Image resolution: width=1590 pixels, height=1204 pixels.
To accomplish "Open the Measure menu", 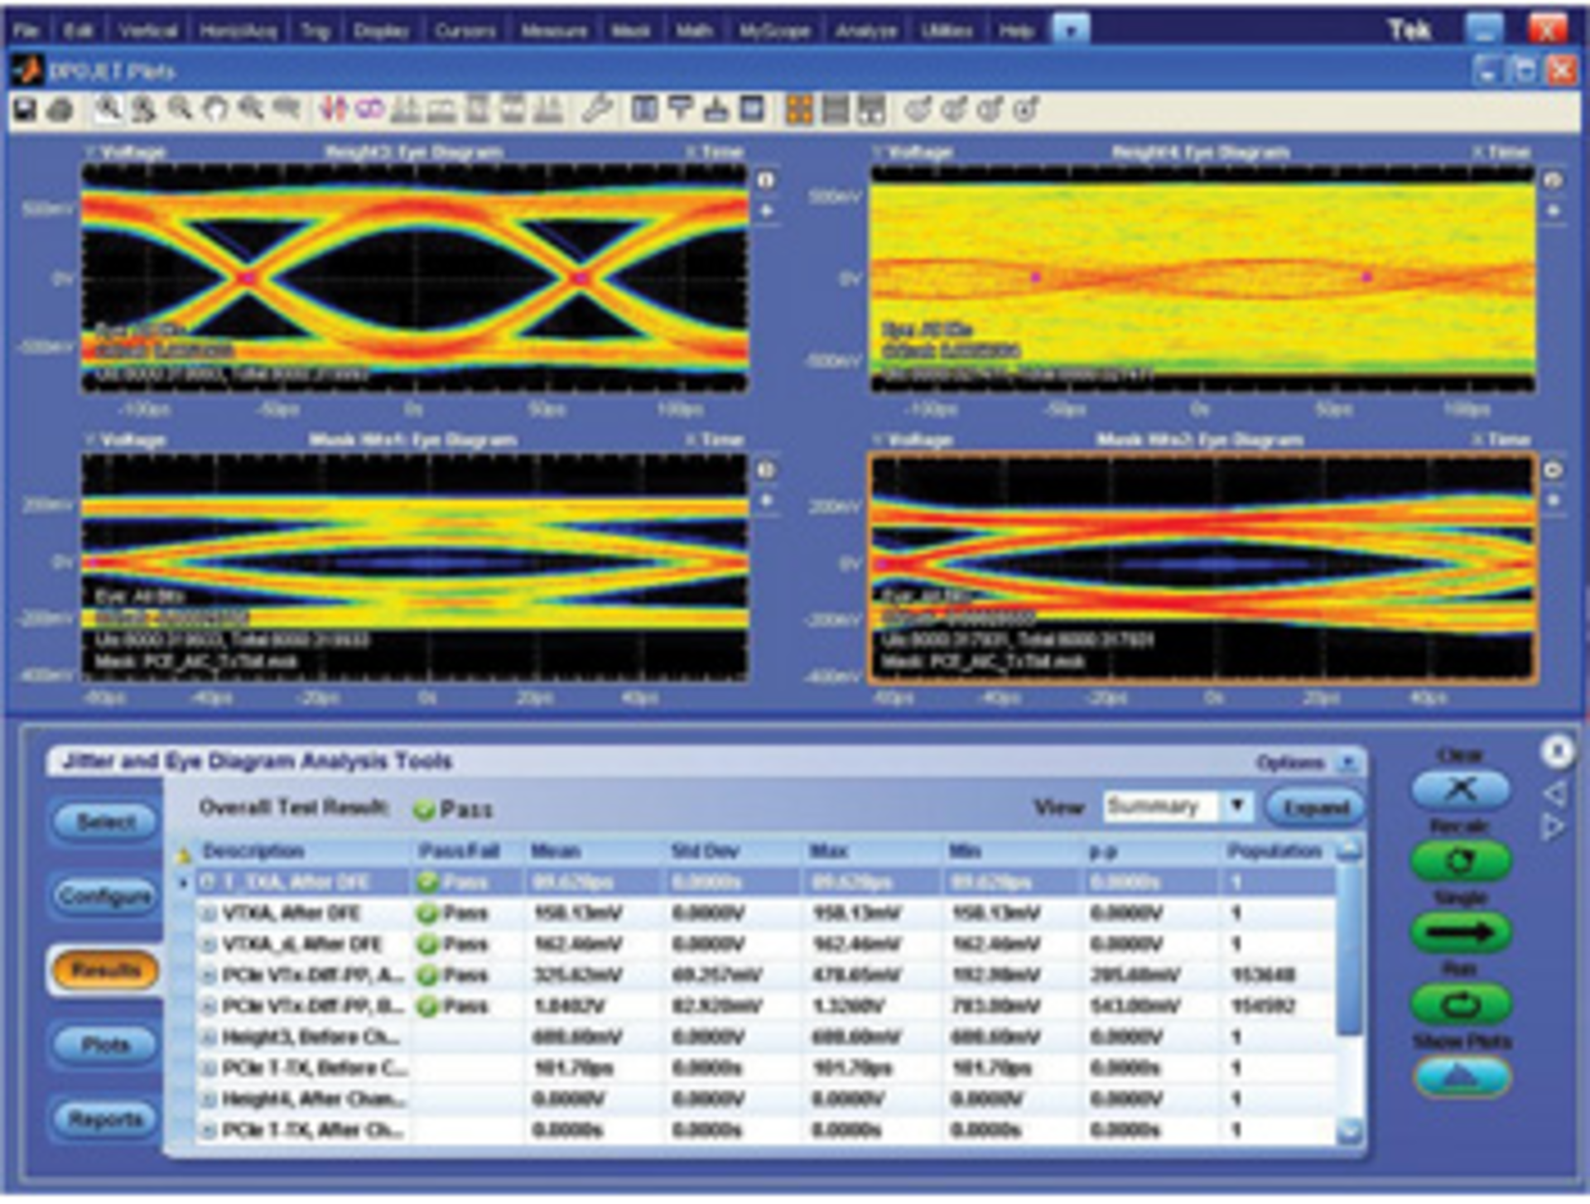I will coord(553,31).
